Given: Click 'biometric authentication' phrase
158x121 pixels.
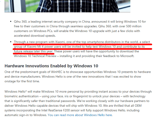Looking at the screenshot, I should pos(21,96).
